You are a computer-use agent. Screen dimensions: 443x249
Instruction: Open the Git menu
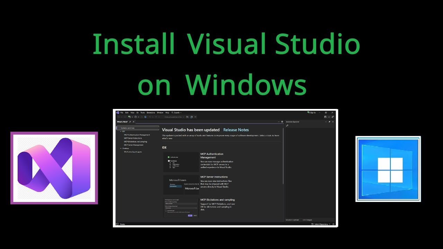(137, 112)
